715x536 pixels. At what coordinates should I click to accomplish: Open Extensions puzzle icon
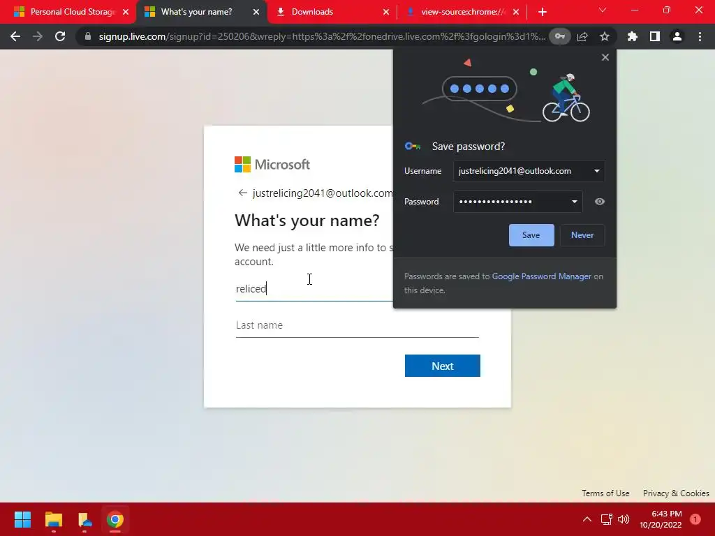(x=633, y=36)
